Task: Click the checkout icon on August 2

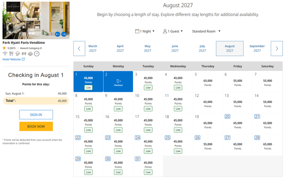Action: click(118, 81)
